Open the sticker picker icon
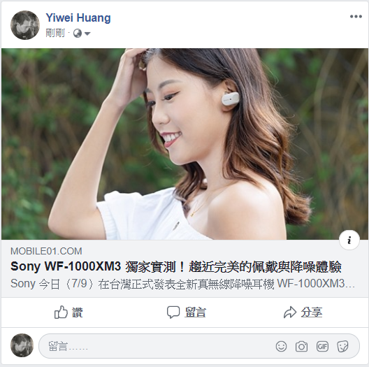 [342, 347]
